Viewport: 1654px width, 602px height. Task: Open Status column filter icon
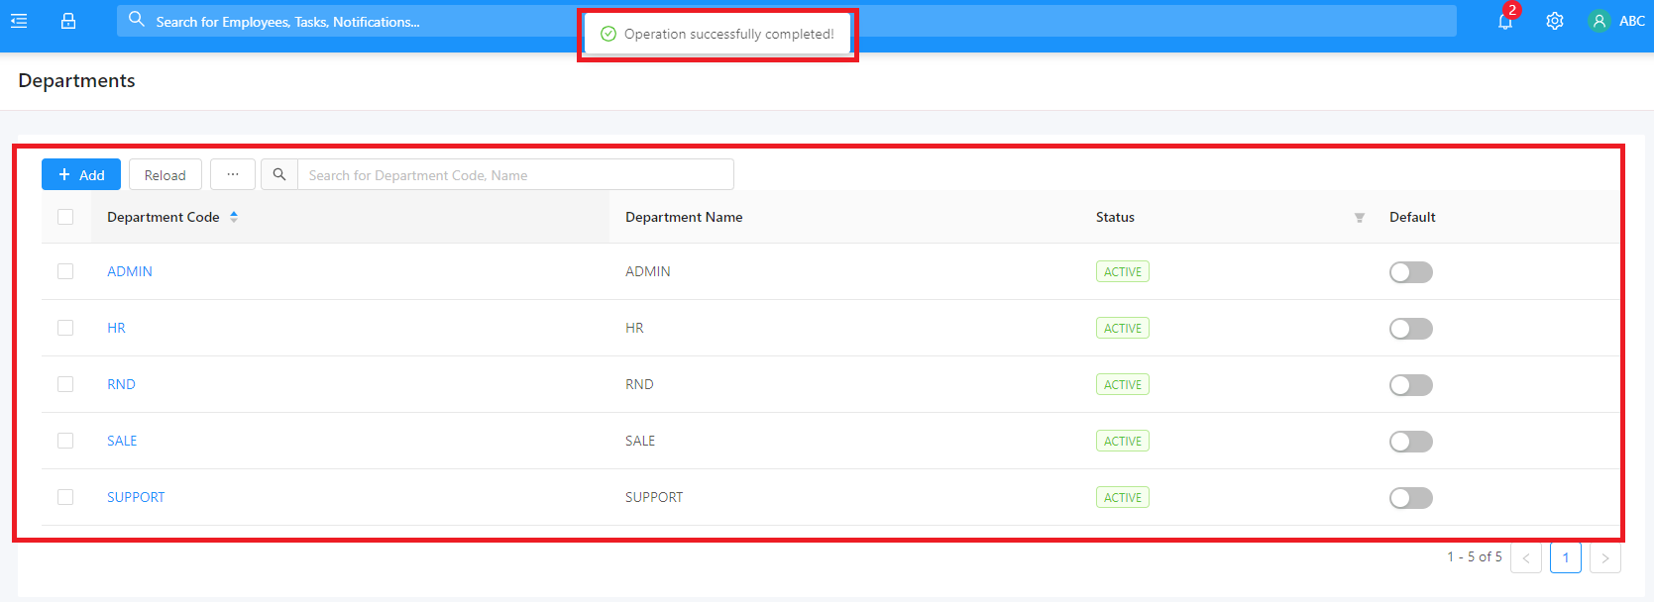click(x=1360, y=218)
